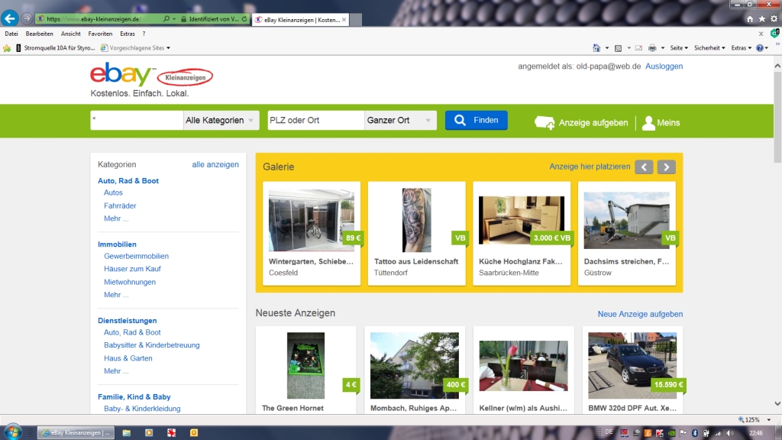The width and height of the screenshot is (782, 440).
Task: Open the address bar search dropdown arrow
Action: click(x=173, y=19)
